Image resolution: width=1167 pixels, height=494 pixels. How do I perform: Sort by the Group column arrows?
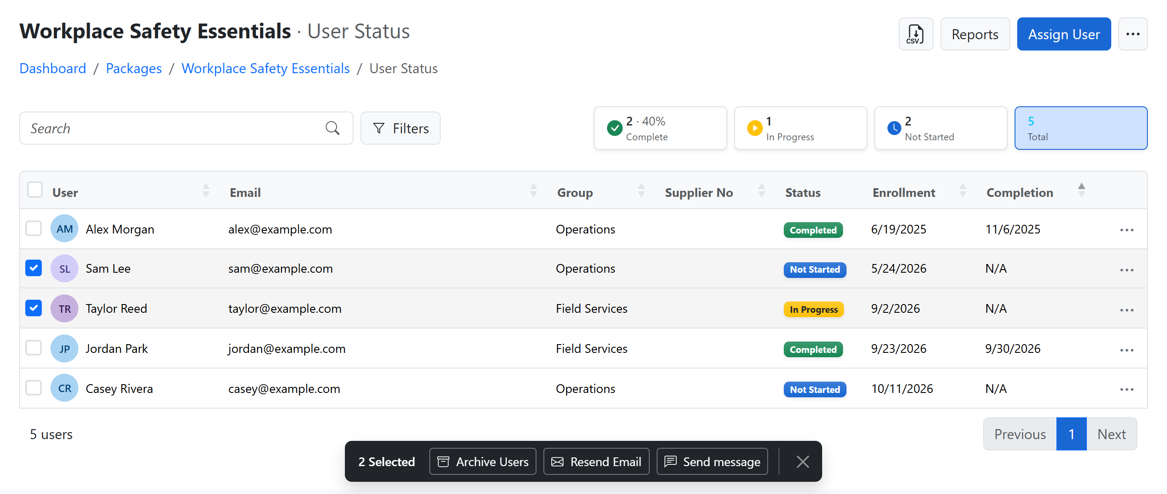[x=641, y=190]
